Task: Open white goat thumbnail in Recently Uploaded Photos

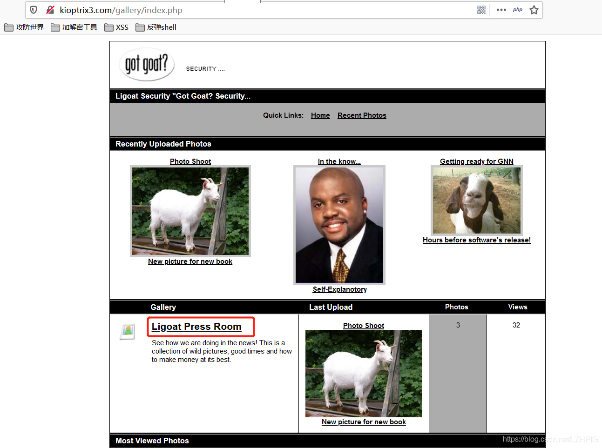Action: pos(190,211)
